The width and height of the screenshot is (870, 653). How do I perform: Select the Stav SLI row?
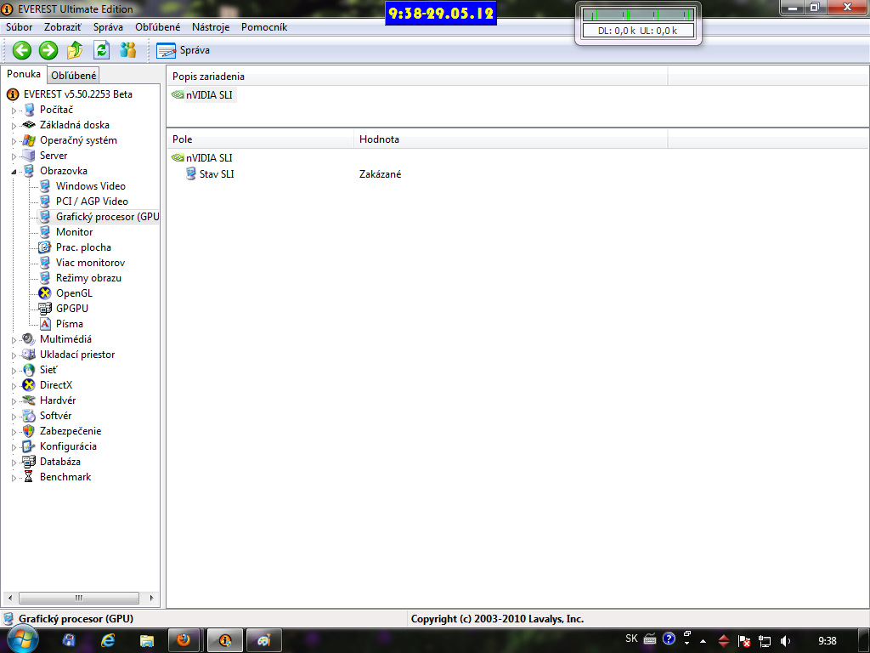click(217, 174)
